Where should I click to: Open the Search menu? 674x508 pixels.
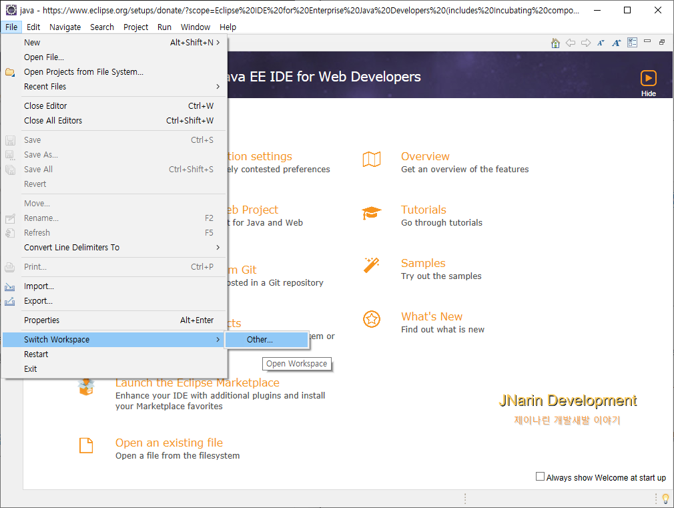pyautogui.click(x=102, y=27)
